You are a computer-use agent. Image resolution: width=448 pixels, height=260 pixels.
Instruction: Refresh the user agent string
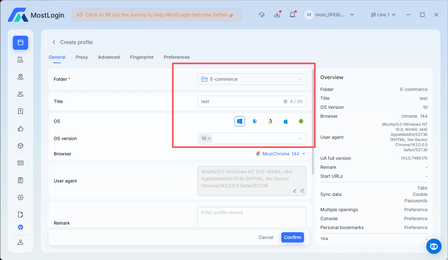tap(302, 191)
